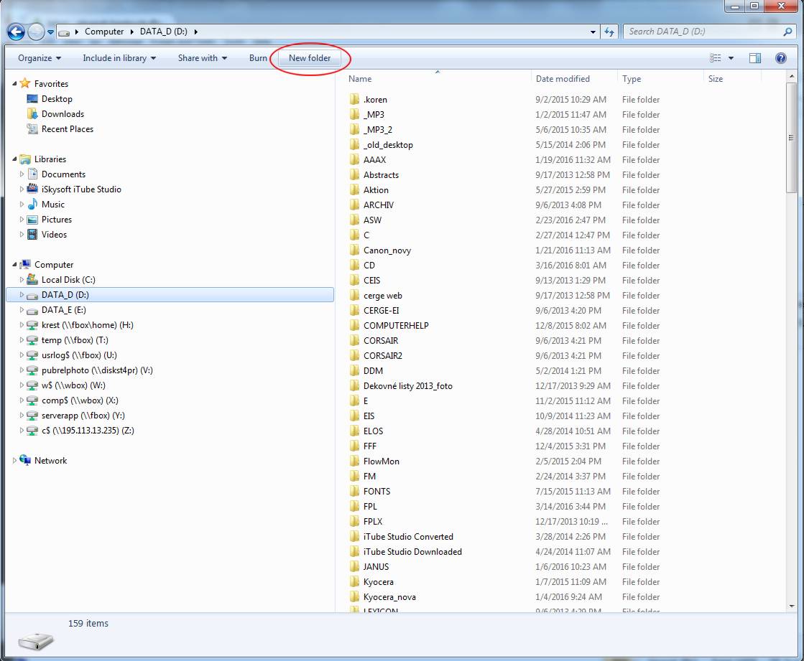
Task: Click the refresh button beside address bar
Action: click(609, 32)
